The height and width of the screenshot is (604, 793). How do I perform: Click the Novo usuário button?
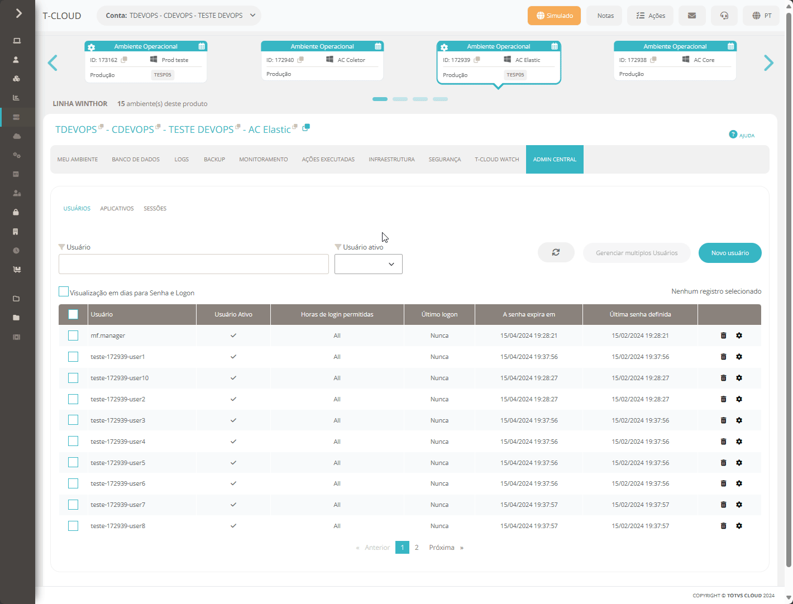click(730, 253)
